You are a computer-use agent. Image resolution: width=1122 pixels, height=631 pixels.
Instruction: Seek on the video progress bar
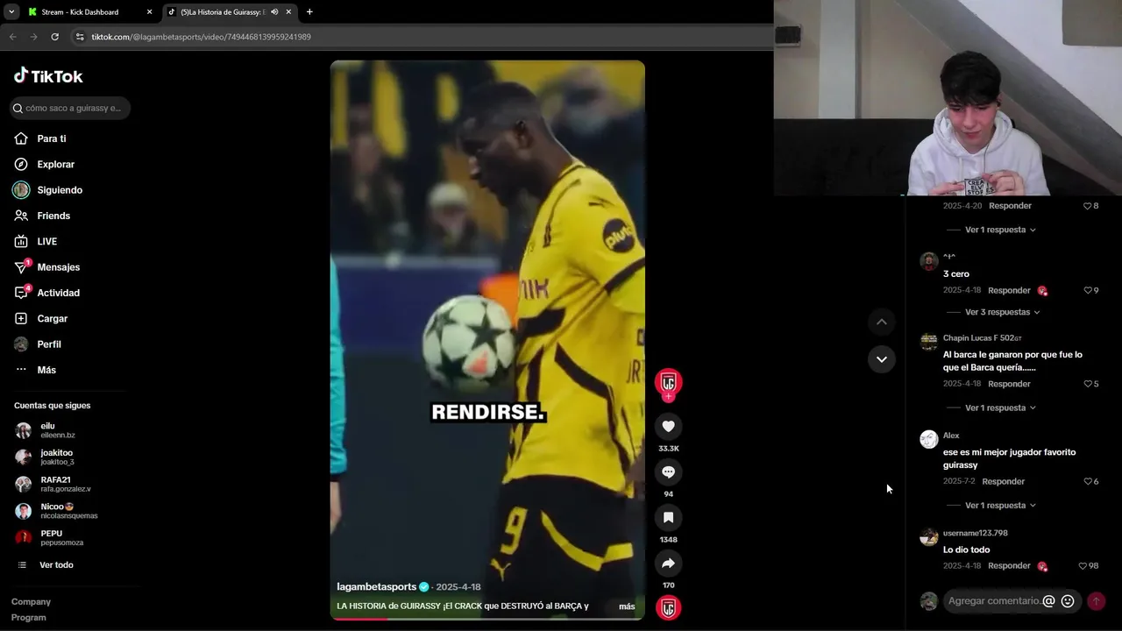coord(487,619)
